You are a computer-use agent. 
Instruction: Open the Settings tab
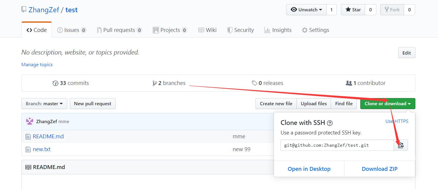[315, 30]
